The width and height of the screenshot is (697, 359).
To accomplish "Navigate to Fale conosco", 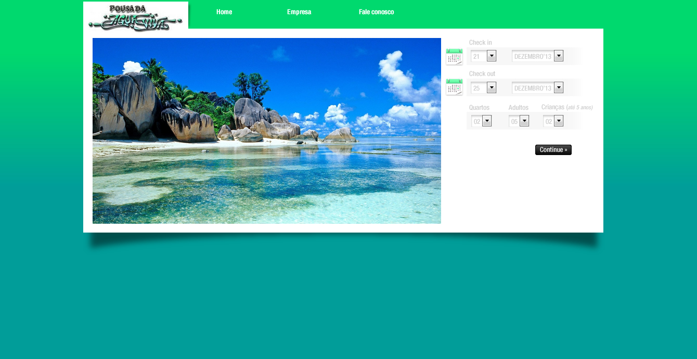I will 376,12.
